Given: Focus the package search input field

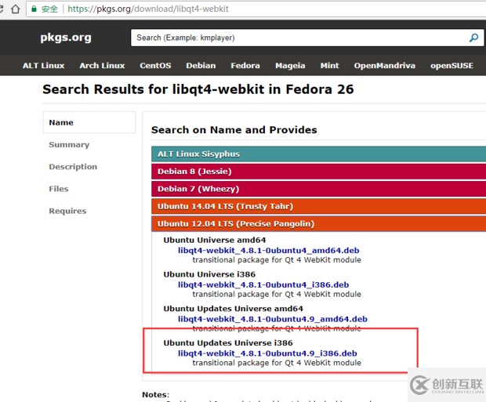Looking at the screenshot, I should click(x=306, y=38).
